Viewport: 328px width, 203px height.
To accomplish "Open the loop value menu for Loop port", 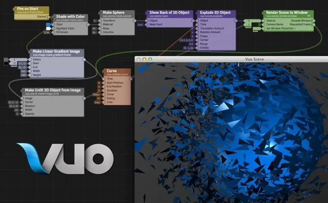I will pyautogui.click(x=97, y=102).
